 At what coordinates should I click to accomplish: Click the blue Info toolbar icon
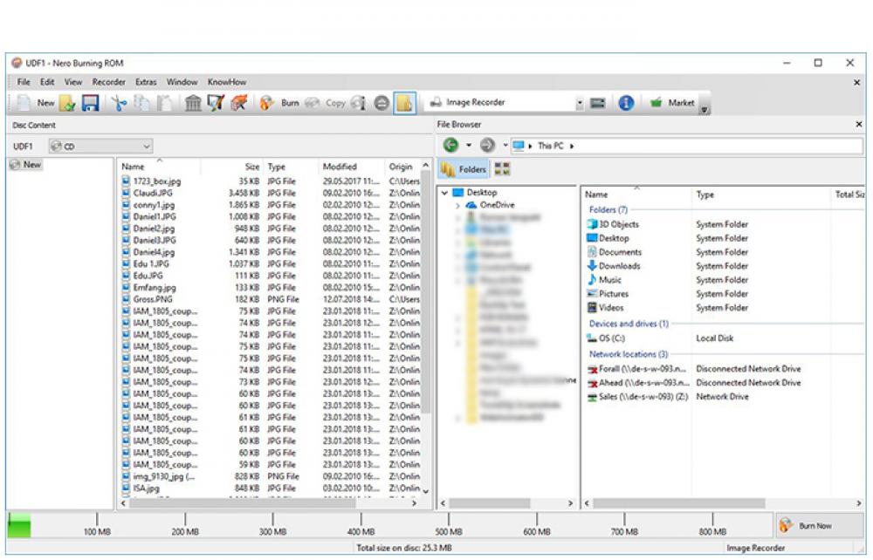click(x=626, y=102)
